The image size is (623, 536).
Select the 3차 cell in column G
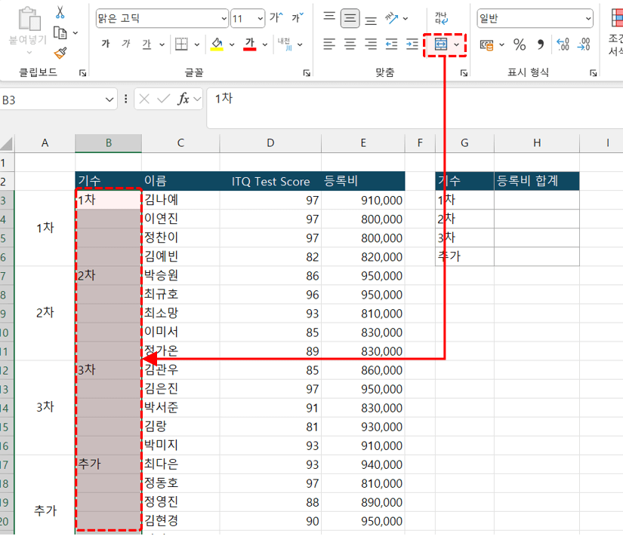pyautogui.click(x=465, y=237)
